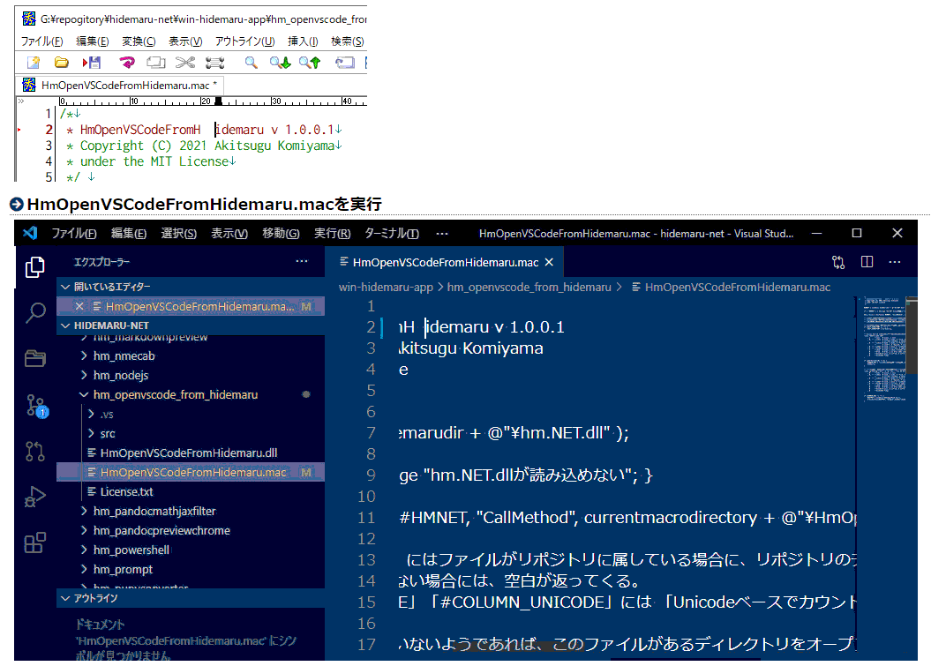Open the ファイル(F) menu in VS Code
Viewport: 931px width, 666px height.
coord(73,233)
